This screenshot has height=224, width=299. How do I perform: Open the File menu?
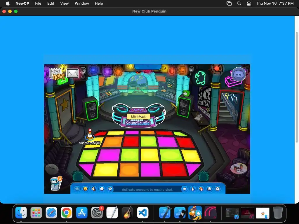38,3
